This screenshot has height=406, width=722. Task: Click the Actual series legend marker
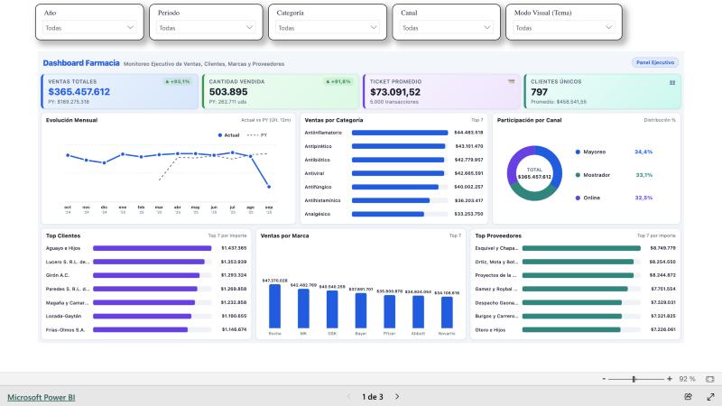(220, 135)
